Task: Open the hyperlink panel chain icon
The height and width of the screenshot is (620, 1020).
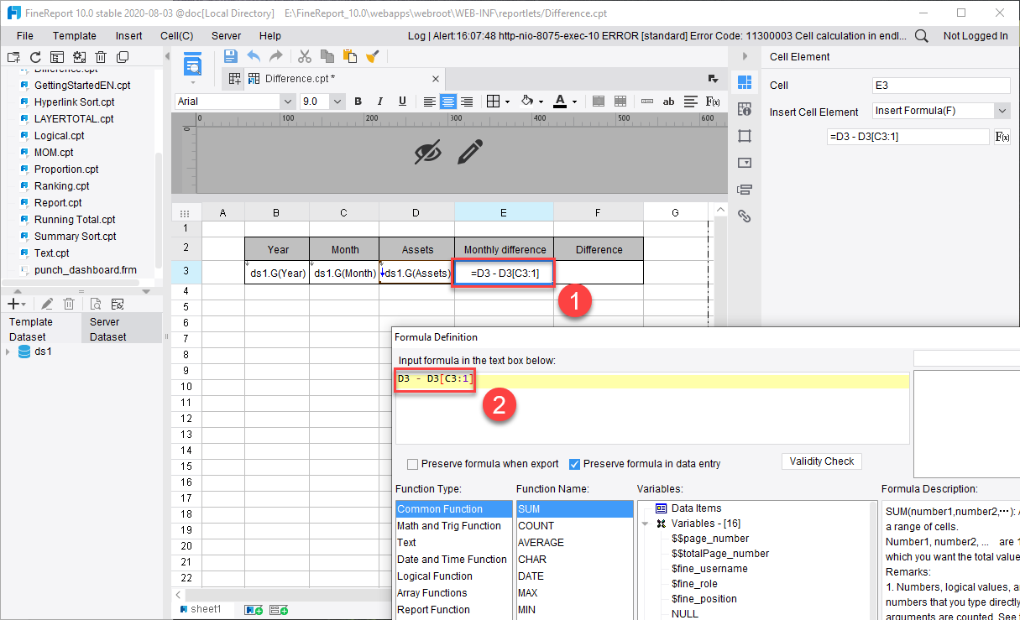Action: [x=744, y=216]
